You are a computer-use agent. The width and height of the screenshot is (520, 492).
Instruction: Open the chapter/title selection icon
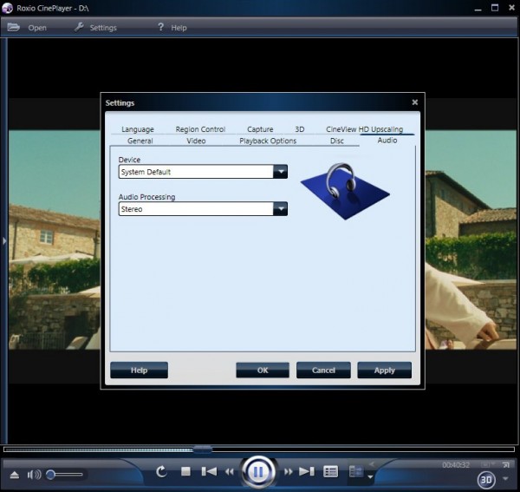(x=356, y=471)
